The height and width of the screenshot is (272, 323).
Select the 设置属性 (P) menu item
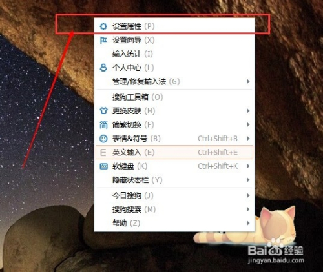(174, 26)
